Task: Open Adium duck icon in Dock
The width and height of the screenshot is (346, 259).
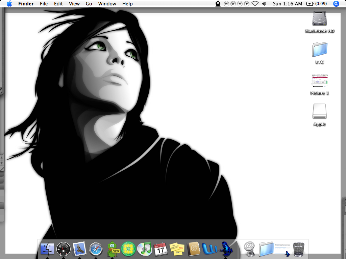Action: (113, 249)
